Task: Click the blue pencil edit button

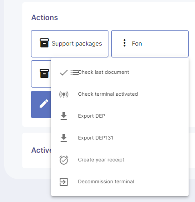Action: click(x=41, y=104)
